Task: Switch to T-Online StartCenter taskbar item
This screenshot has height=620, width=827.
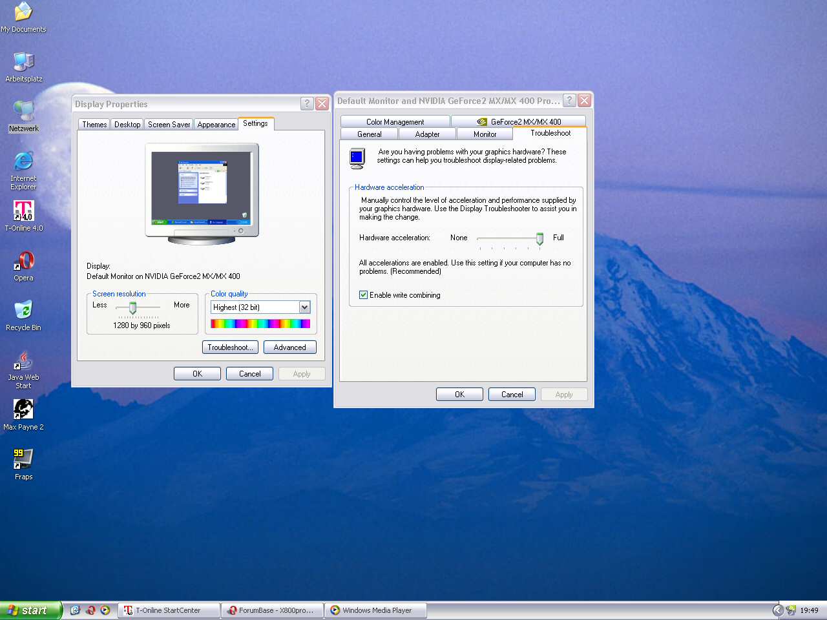Action: (169, 610)
